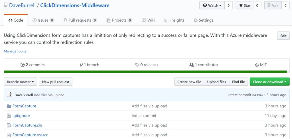Screen dimensions: 292x139
Task: Open the MIT license link
Action: tap(261, 65)
